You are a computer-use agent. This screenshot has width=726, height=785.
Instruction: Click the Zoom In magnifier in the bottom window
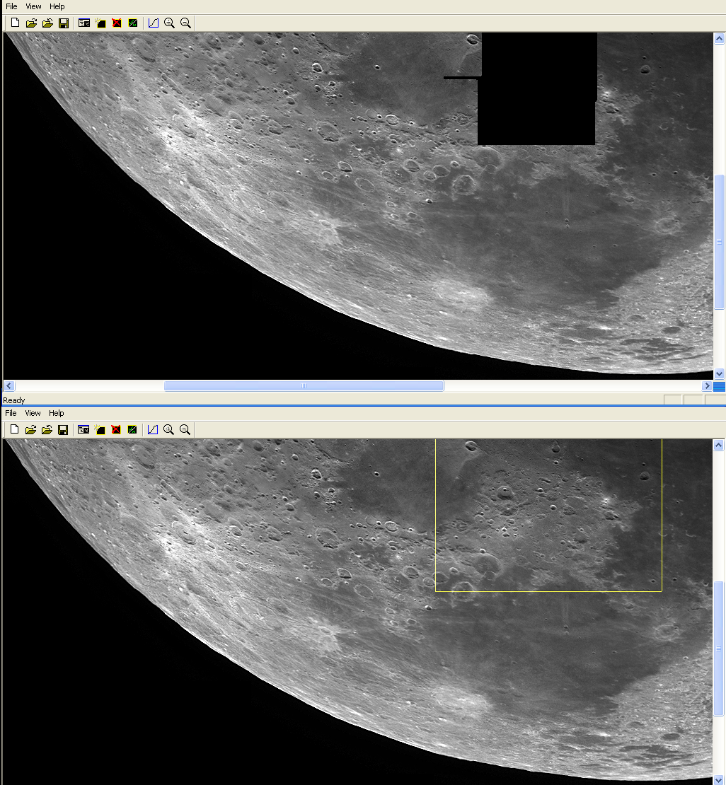tap(169, 429)
